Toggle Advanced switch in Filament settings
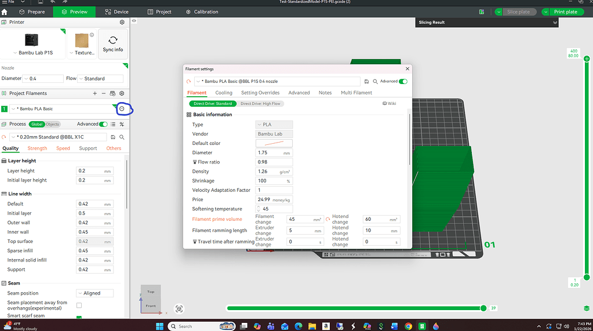The image size is (593, 331). [403, 81]
